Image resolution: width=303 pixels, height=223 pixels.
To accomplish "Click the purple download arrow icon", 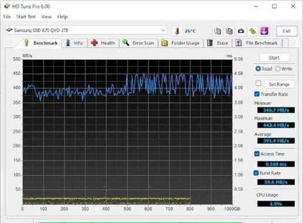I will coord(264,31).
